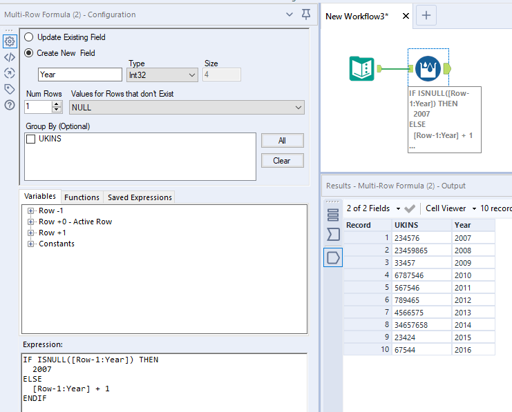Expand the Row -1 variables node
The height and width of the screenshot is (412, 512).
(30, 210)
